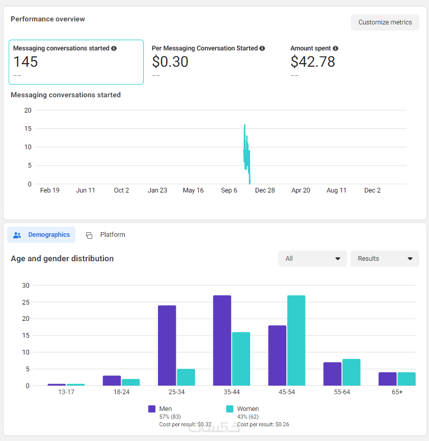Open the All gender filter dropdown
The width and height of the screenshot is (429, 441).
(x=312, y=259)
